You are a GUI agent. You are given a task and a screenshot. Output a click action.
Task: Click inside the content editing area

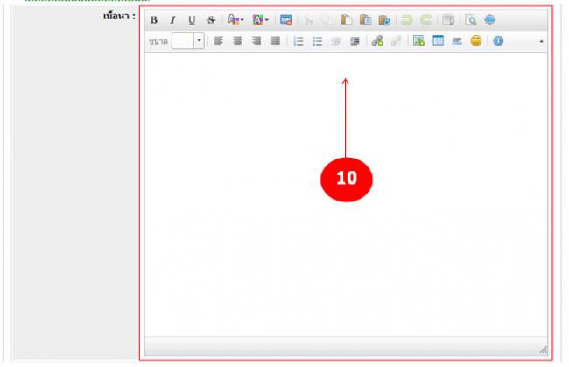coord(346,194)
